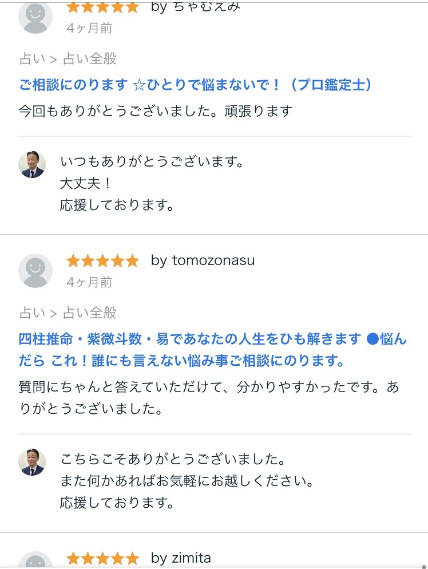This screenshot has width=428, height=569.
Task: Click the seller reply また何かあればお気軽にお越しください
Action: tap(187, 481)
